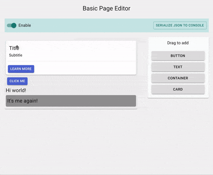
Task: Select the gray It's me again! block
Action: point(71,101)
